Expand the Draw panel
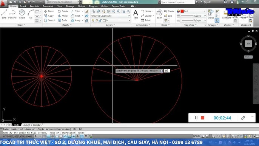 (22, 25)
